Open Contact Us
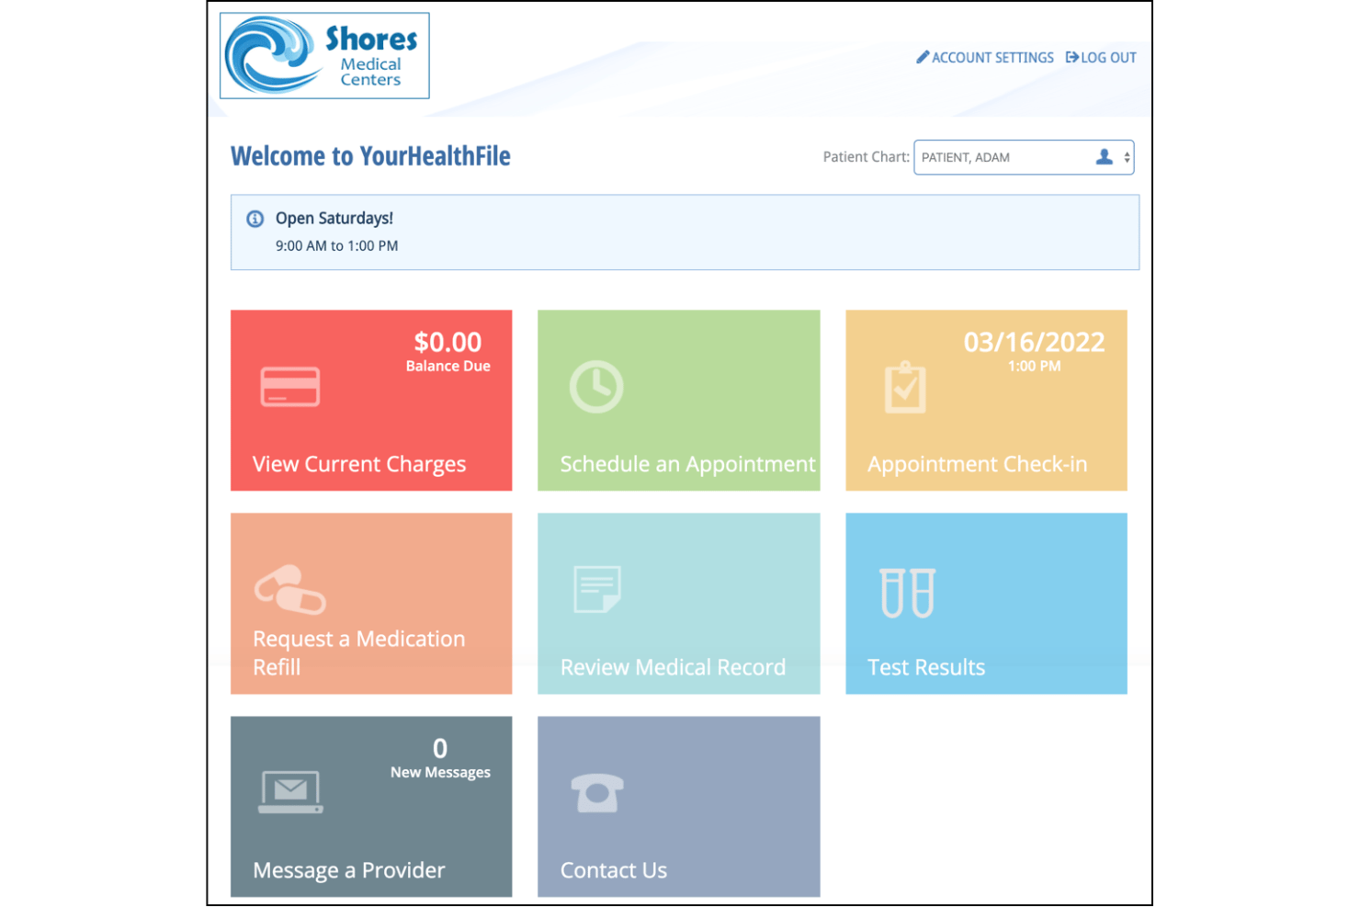Image resolution: width=1360 pixels, height=907 pixels. coord(679,806)
